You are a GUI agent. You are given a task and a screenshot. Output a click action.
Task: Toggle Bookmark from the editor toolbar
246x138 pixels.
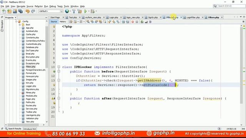(118, 22)
